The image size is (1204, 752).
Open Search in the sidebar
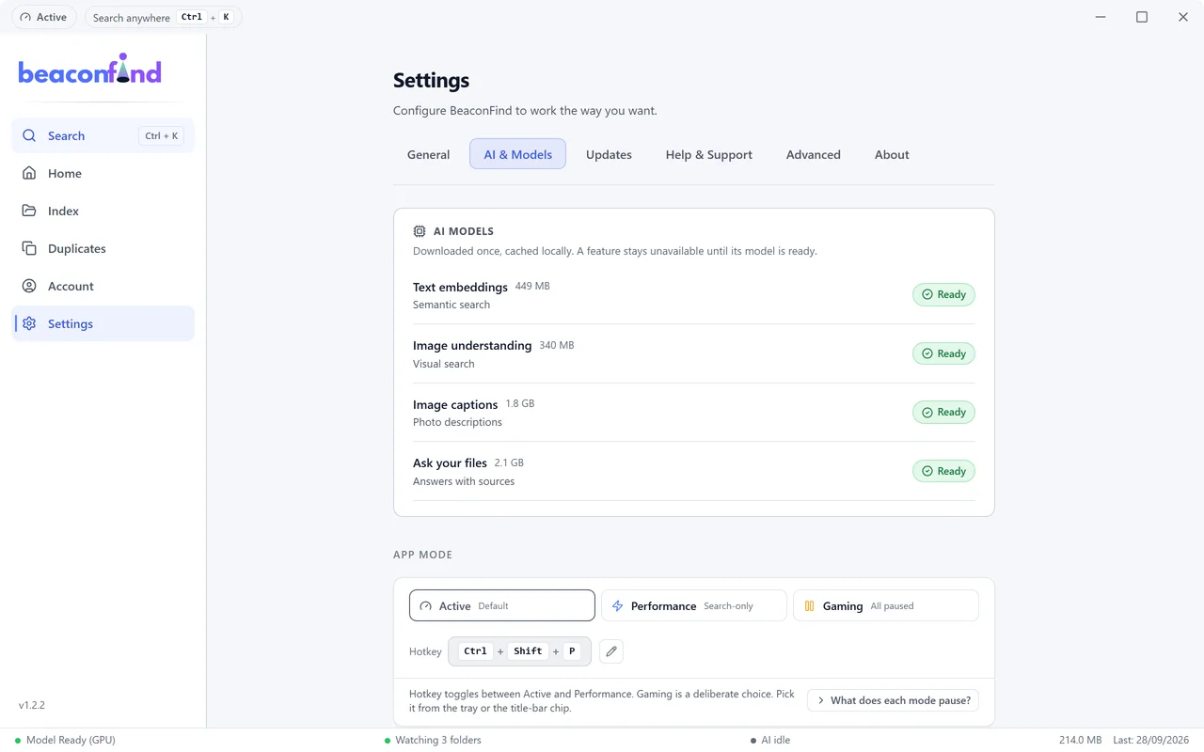[103, 135]
